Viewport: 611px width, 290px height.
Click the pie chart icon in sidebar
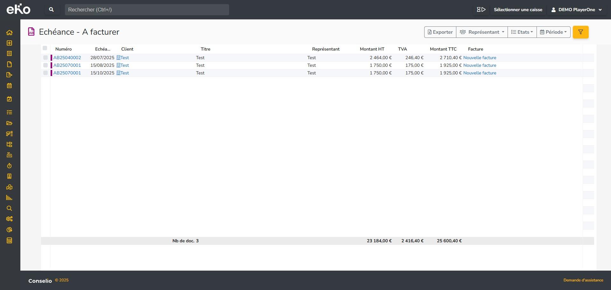click(x=9, y=230)
